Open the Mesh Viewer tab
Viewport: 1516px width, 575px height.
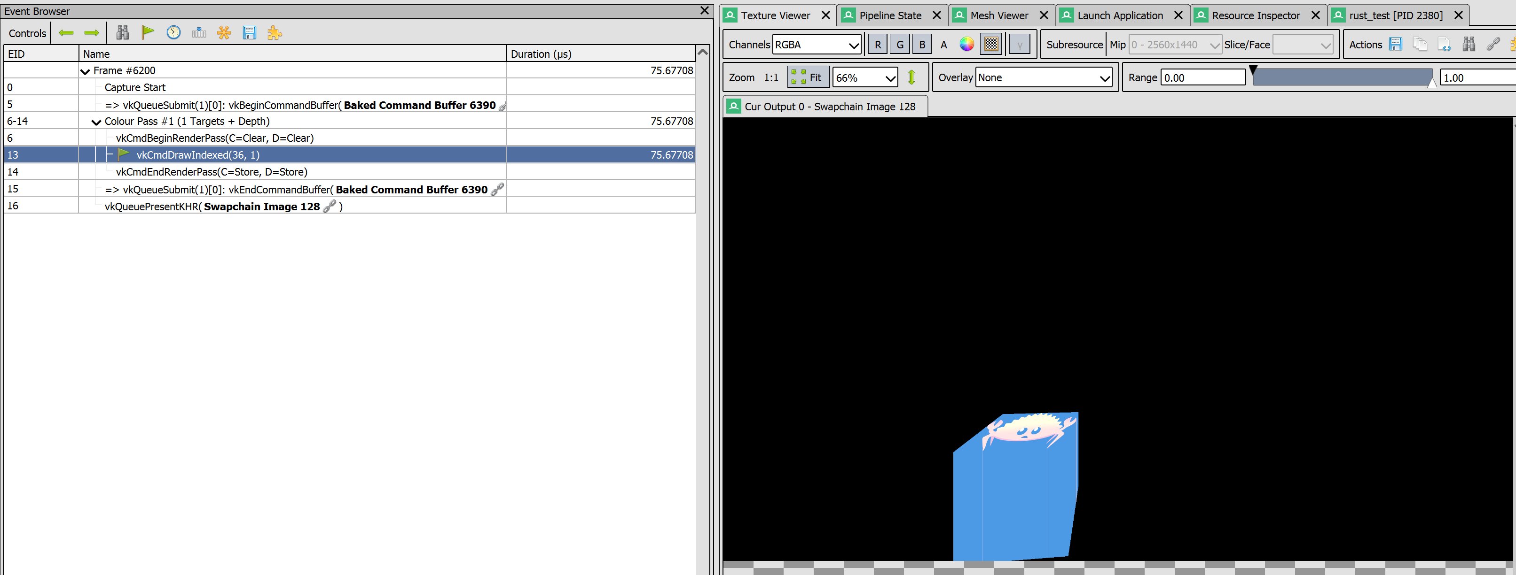[x=999, y=16]
